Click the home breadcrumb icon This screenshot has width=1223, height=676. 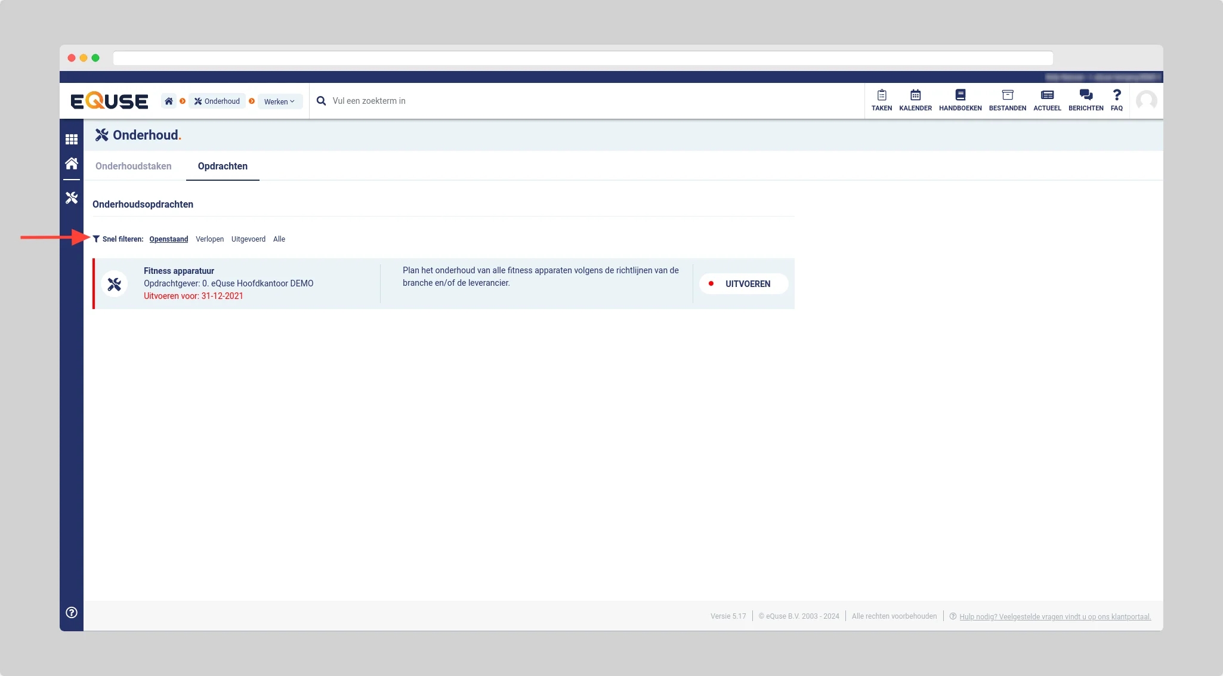[x=169, y=101]
